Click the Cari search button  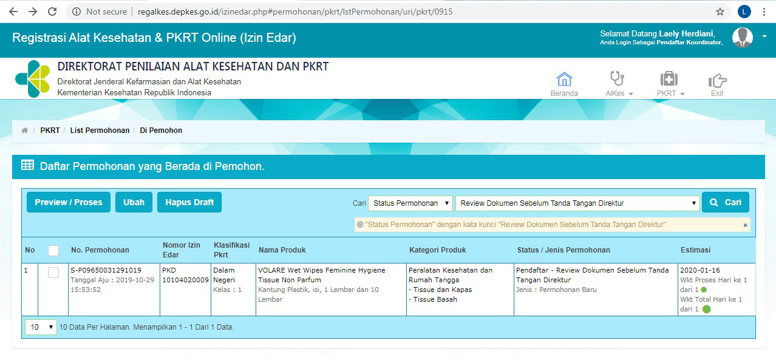tap(725, 202)
